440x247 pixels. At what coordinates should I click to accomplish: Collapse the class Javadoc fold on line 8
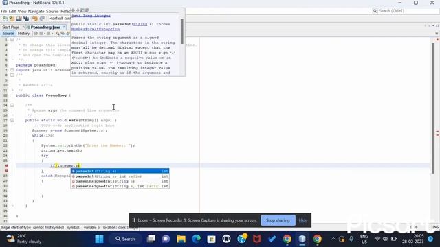pos(12,75)
